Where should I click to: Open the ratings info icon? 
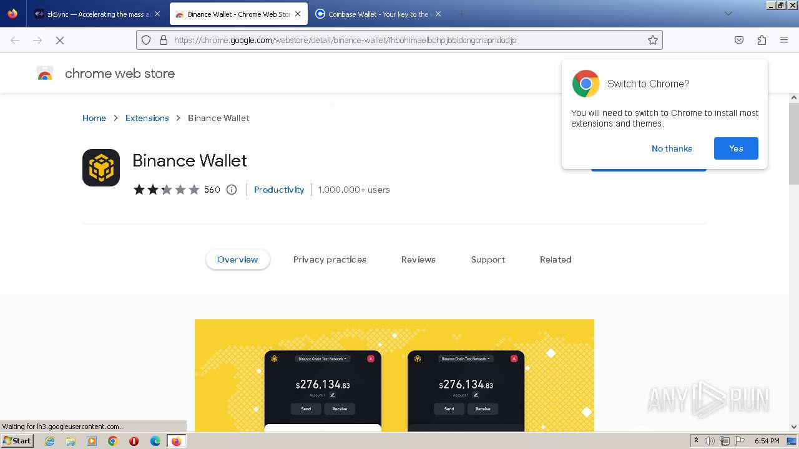(232, 190)
